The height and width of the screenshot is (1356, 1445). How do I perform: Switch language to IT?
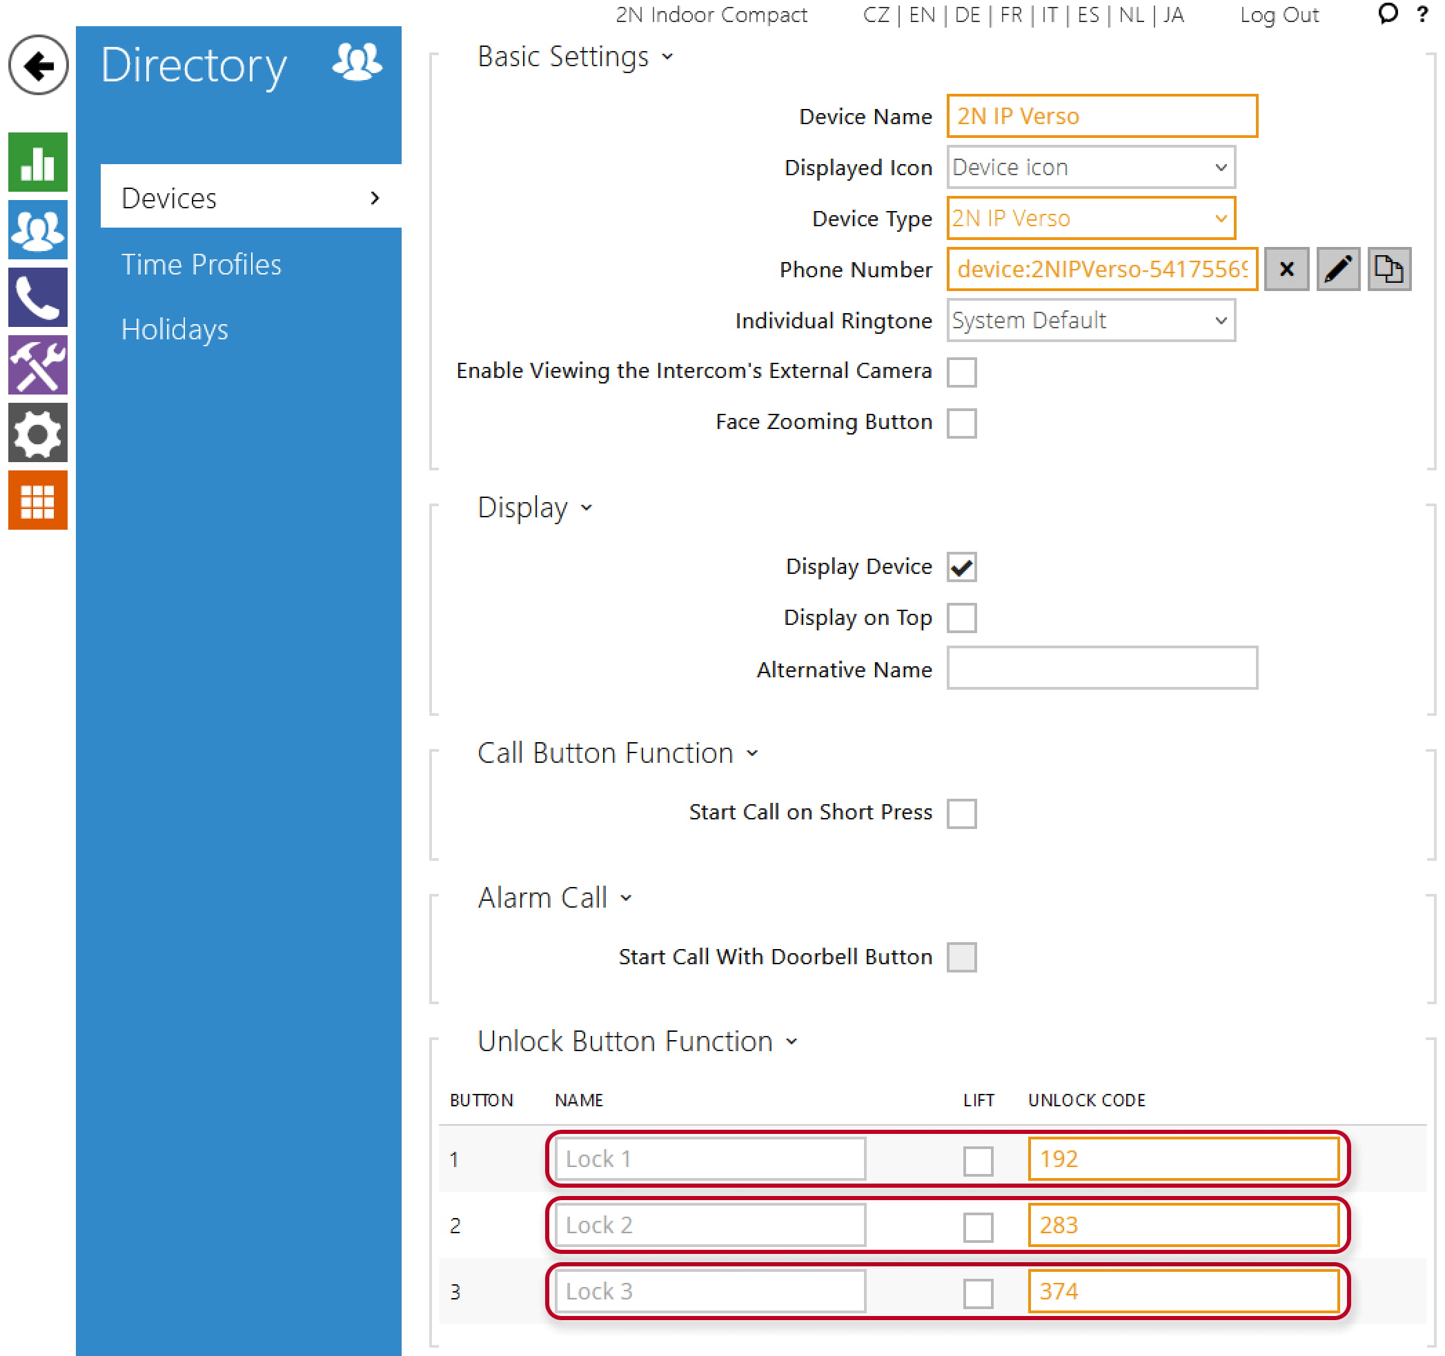tap(1050, 14)
